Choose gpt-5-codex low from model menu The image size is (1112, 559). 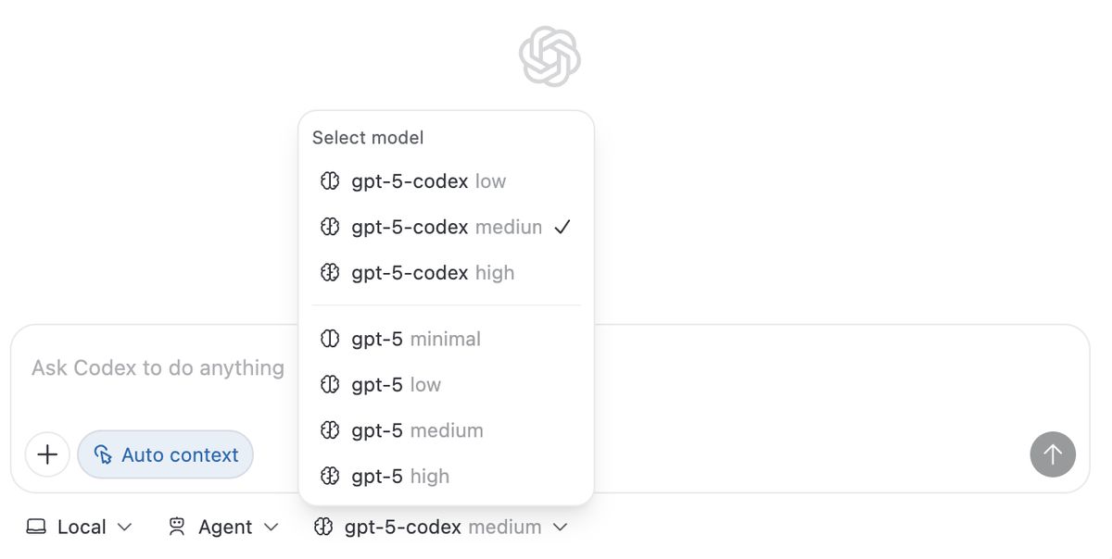(428, 181)
